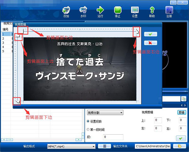The width and height of the screenshot is (189, 152).
Task: Click the 段 number input field
Action: [x=113, y=137]
